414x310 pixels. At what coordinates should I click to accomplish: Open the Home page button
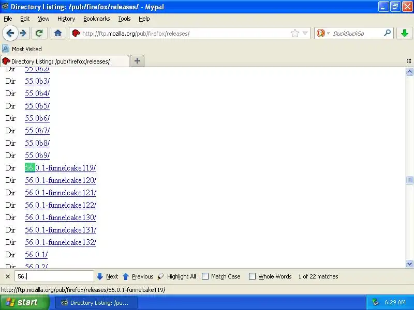pos(58,34)
